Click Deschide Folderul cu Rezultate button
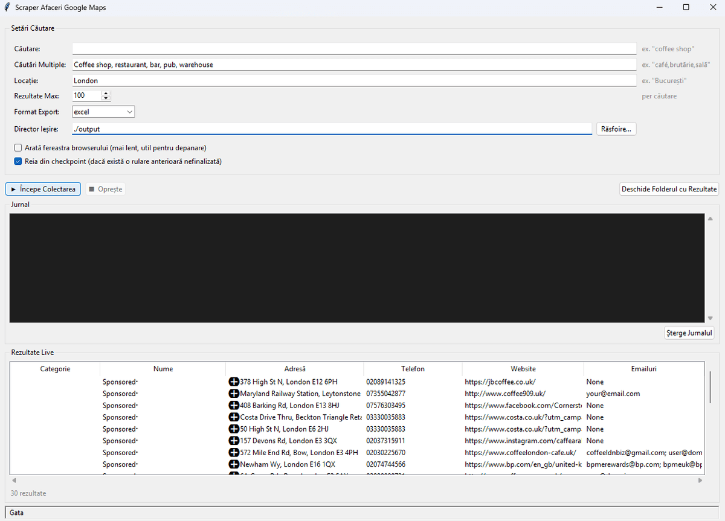Screen dimensions: 725x521 coord(669,189)
